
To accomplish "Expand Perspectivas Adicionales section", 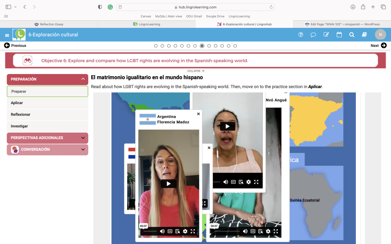I will pyautogui.click(x=47, y=138).
